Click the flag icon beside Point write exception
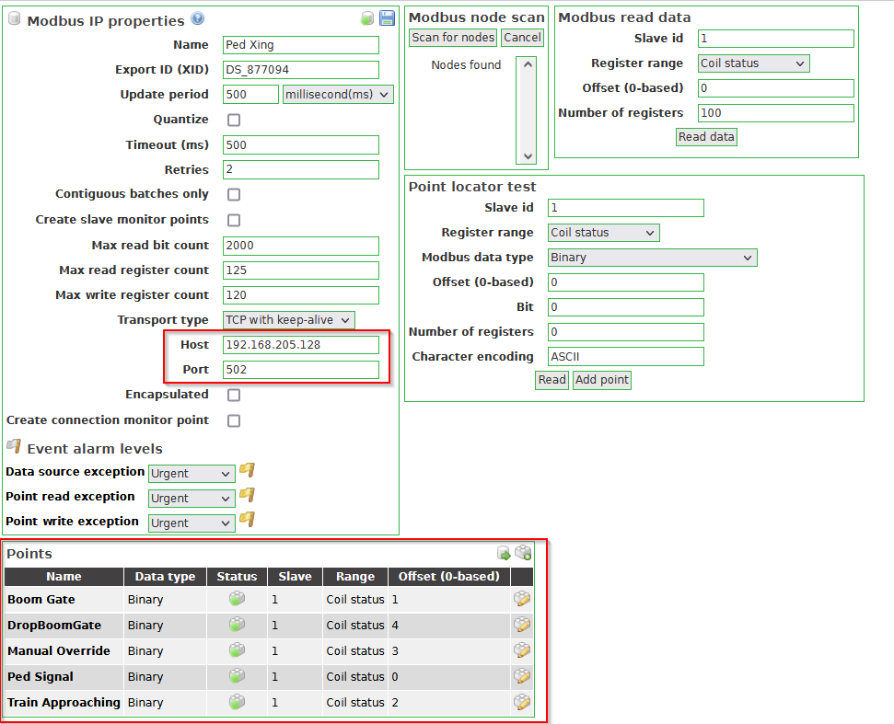The height and width of the screenshot is (724, 894). click(x=245, y=522)
